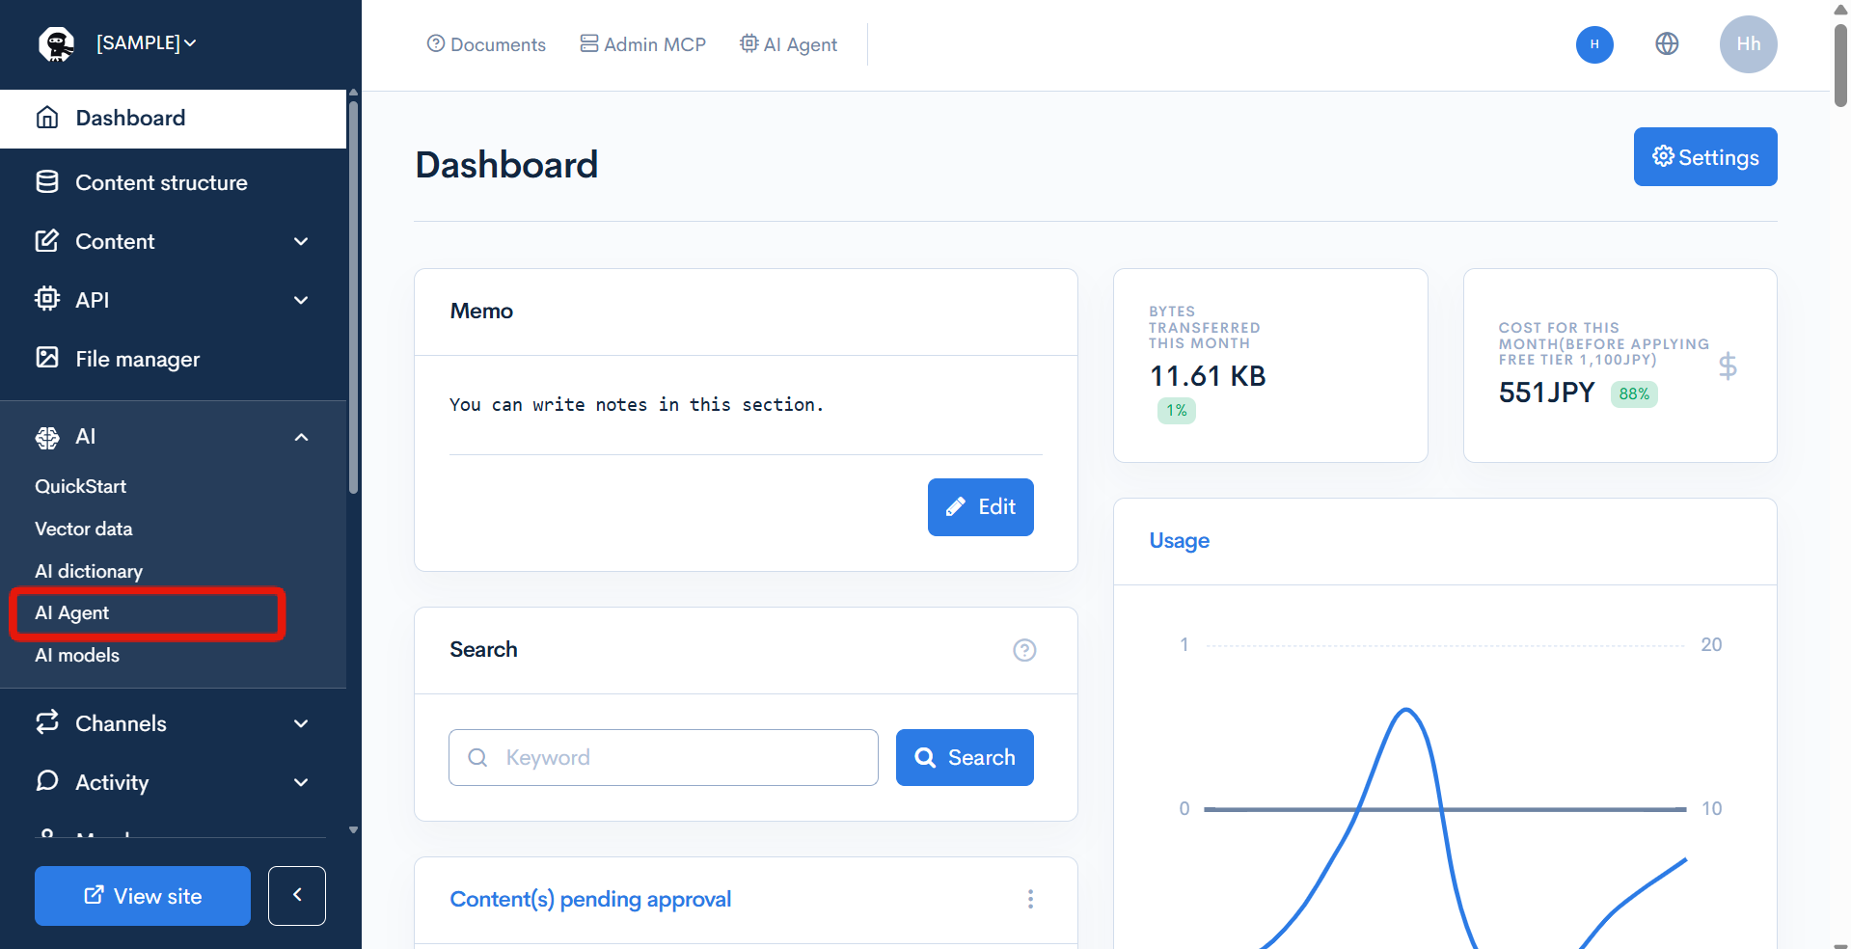Open AI Agent in sidebar submenu
1851x949 pixels.
pos(72,612)
